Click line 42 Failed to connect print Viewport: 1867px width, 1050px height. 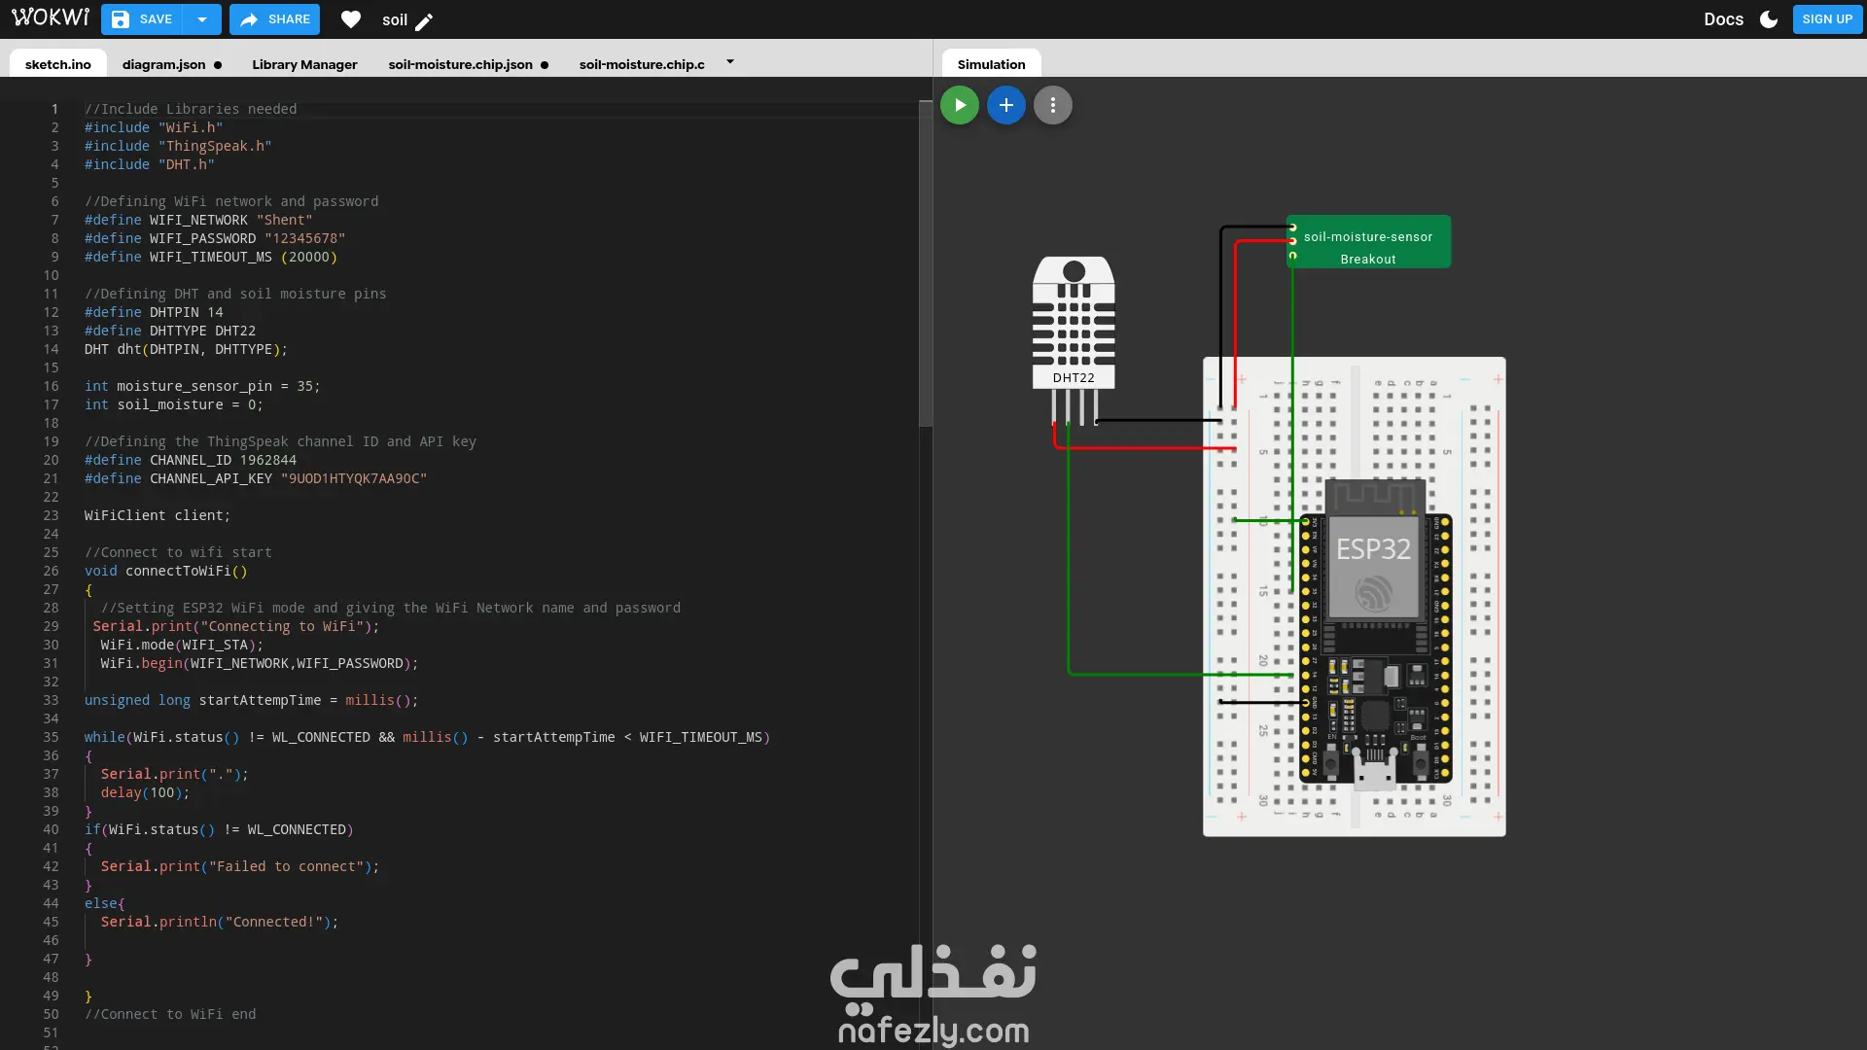point(240,866)
